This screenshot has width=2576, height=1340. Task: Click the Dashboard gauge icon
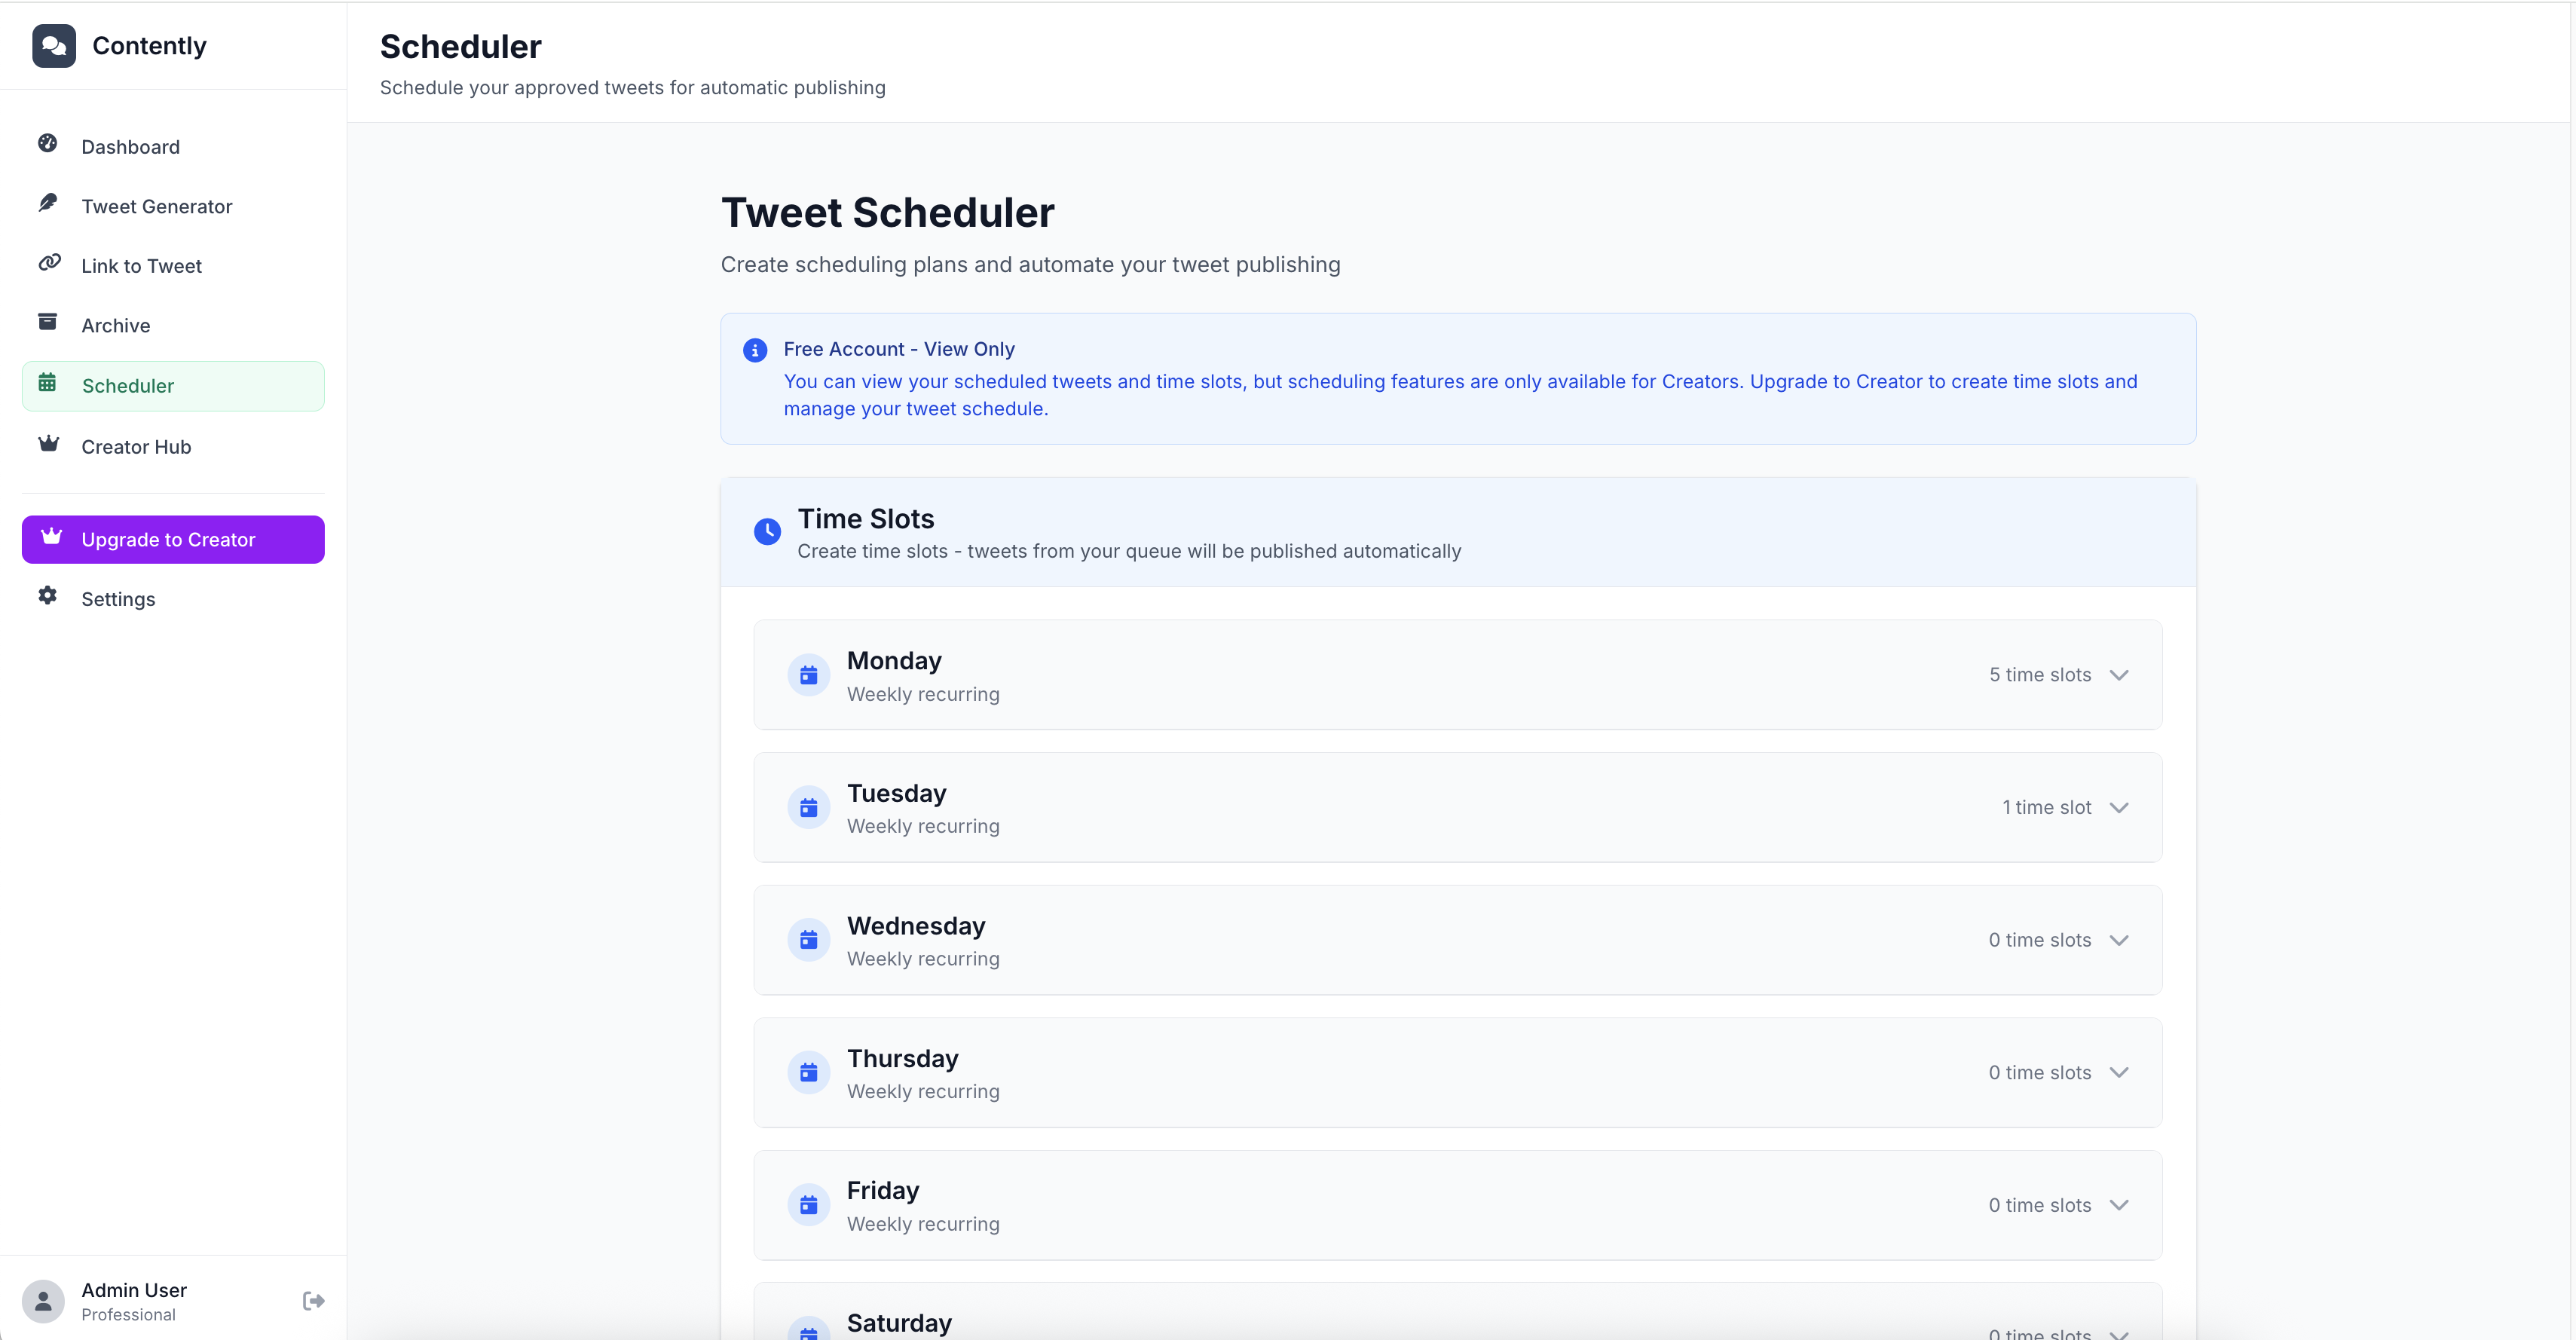tap(48, 144)
